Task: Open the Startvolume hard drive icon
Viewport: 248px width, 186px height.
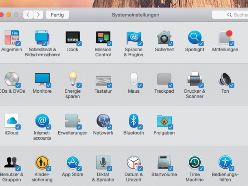Action: [x=164, y=163]
